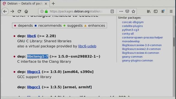Save page to Pocket
The height and width of the screenshot is (99, 176).
127,11
